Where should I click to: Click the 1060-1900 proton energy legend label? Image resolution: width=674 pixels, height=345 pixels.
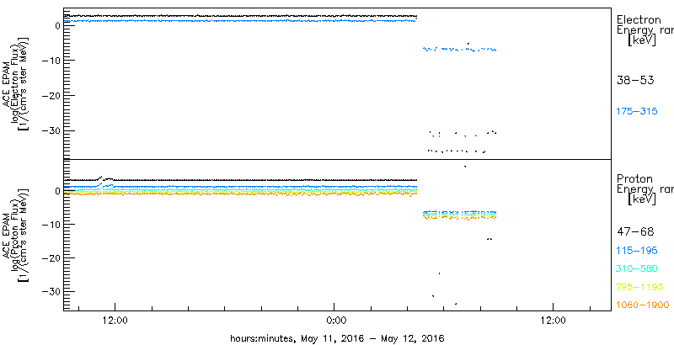[643, 305]
